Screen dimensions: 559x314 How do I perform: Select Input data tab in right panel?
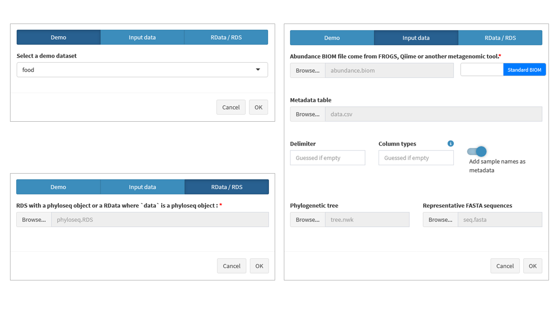click(x=416, y=38)
